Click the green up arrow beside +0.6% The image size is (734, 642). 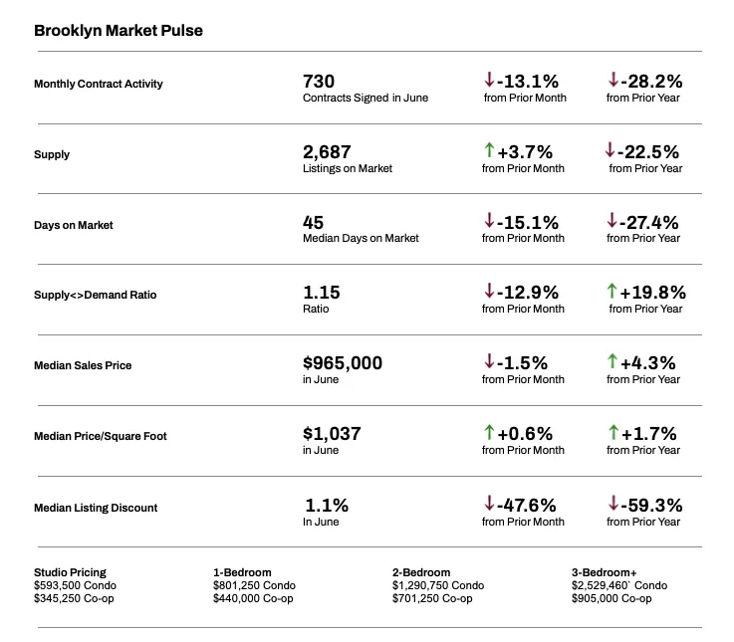click(489, 432)
